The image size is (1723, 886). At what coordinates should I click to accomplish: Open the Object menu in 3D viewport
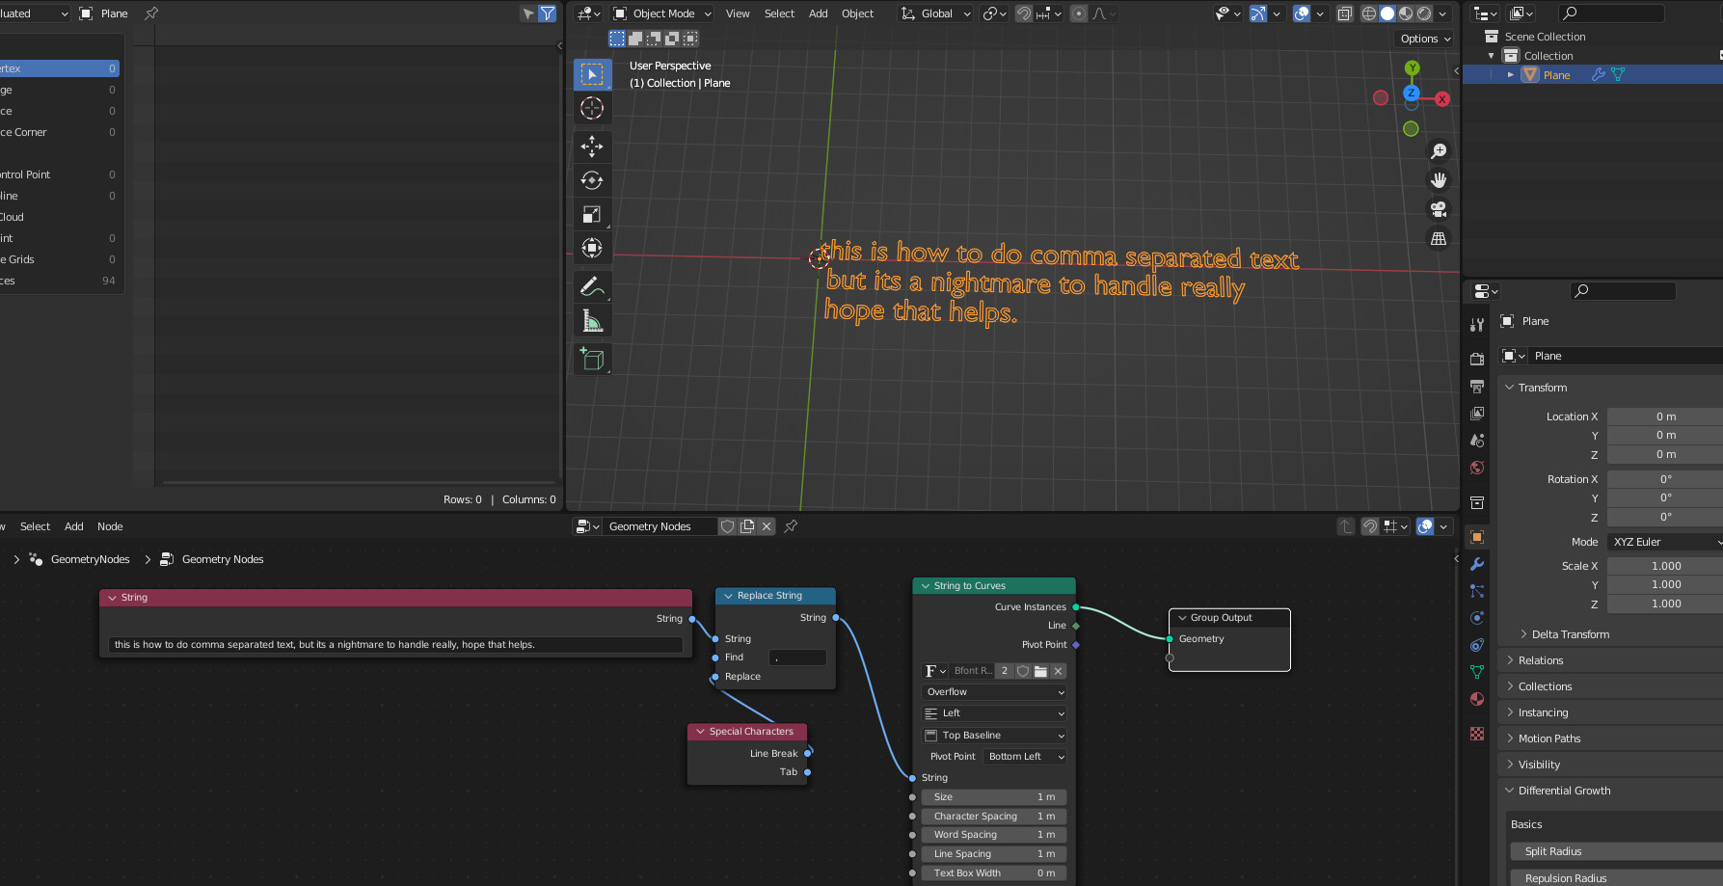[x=857, y=13]
